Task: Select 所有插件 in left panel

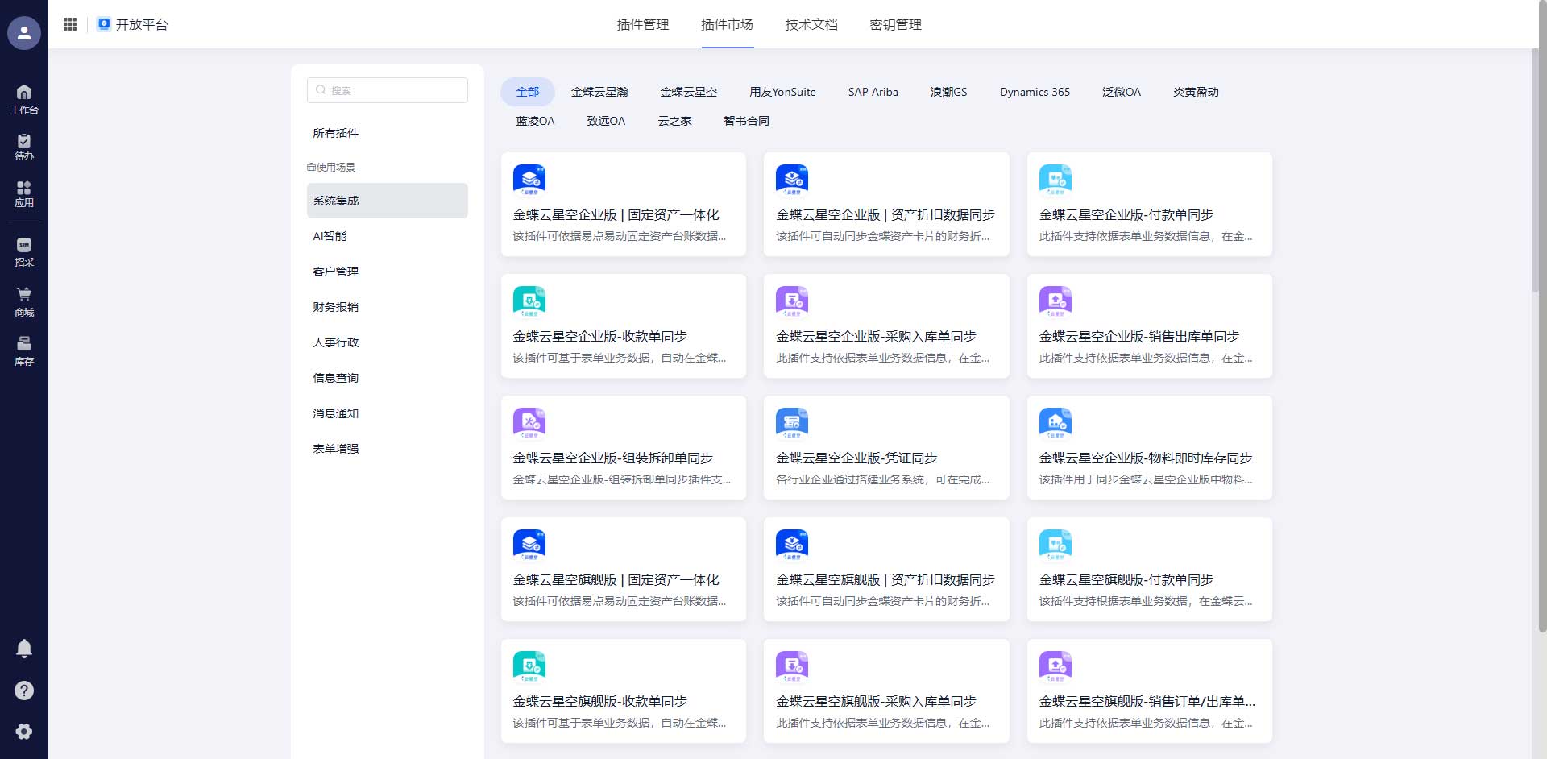Action: [388, 133]
